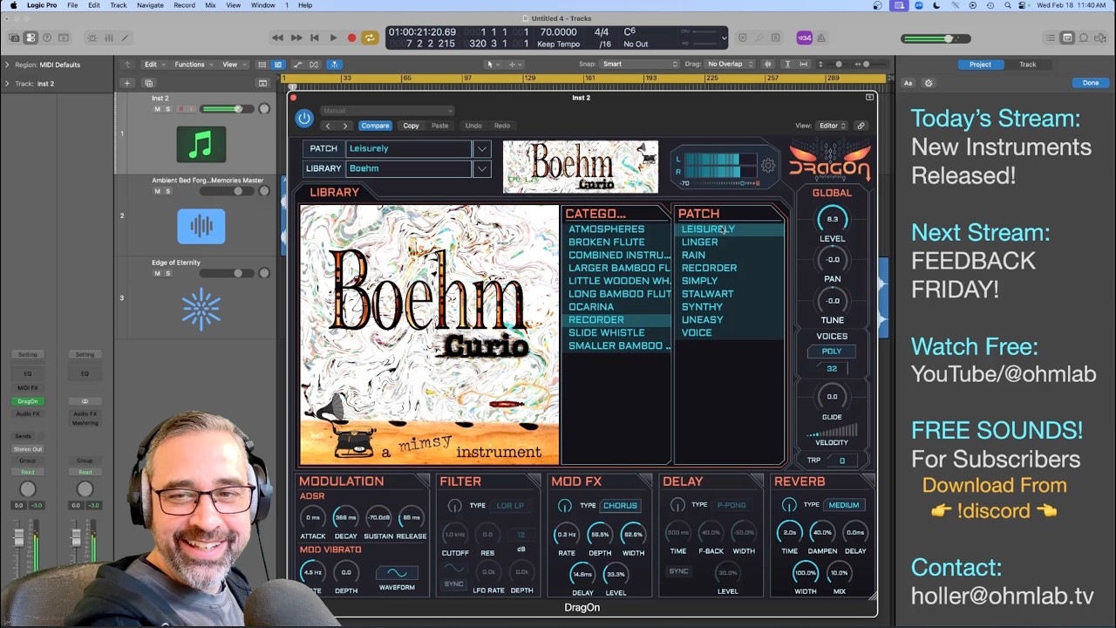The image size is (1116, 628).
Task: Open the tracks area View dropdown
Action: [x=233, y=65]
